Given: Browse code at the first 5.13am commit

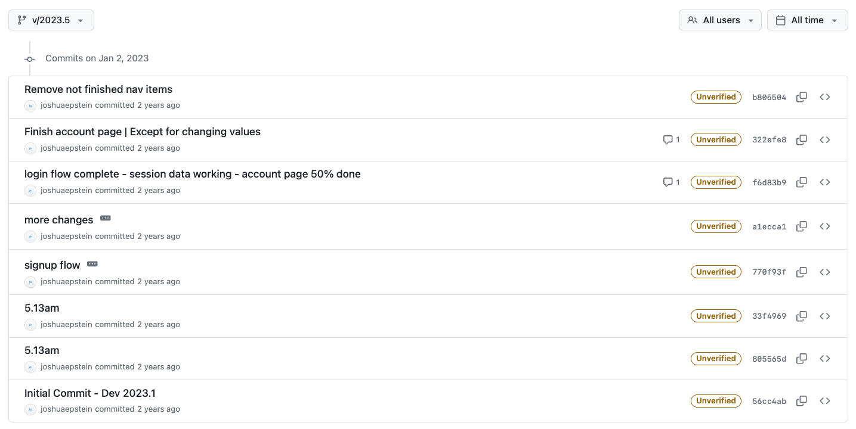Looking at the screenshot, I should click(825, 316).
